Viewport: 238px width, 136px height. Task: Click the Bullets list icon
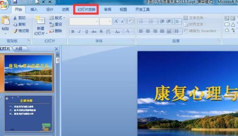(142, 21)
